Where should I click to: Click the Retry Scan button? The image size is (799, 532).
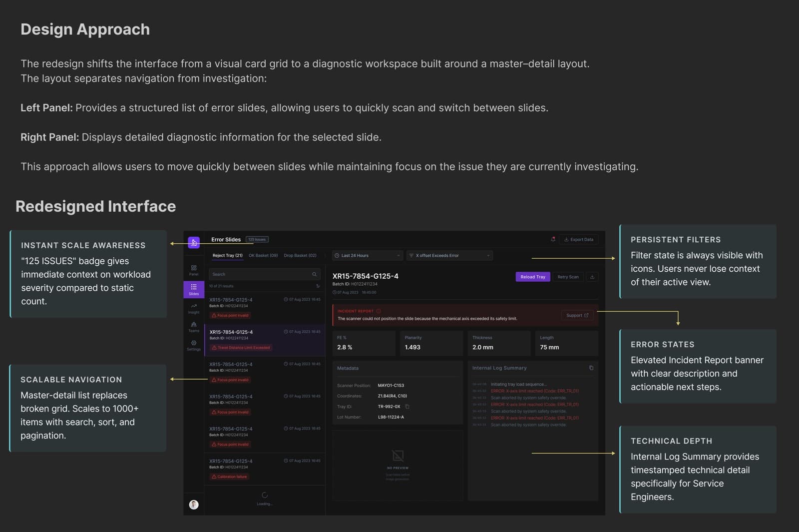tap(568, 277)
